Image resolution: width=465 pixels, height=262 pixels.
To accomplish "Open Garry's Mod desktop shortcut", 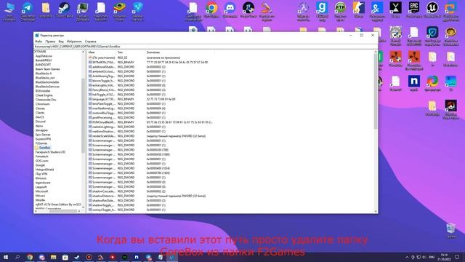I will [322, 12].
